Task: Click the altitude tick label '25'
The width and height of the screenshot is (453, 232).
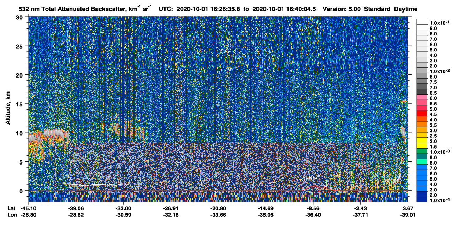Action: tap(20, 46)
